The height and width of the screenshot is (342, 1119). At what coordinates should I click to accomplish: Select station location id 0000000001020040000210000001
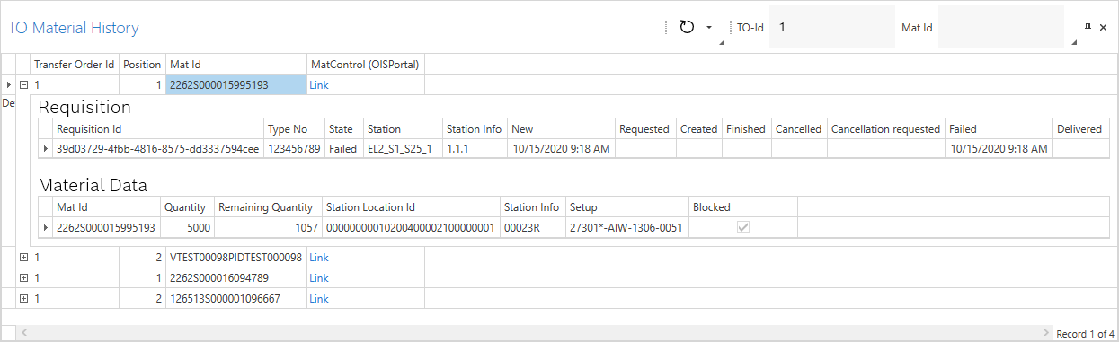(x=411, y=228)
